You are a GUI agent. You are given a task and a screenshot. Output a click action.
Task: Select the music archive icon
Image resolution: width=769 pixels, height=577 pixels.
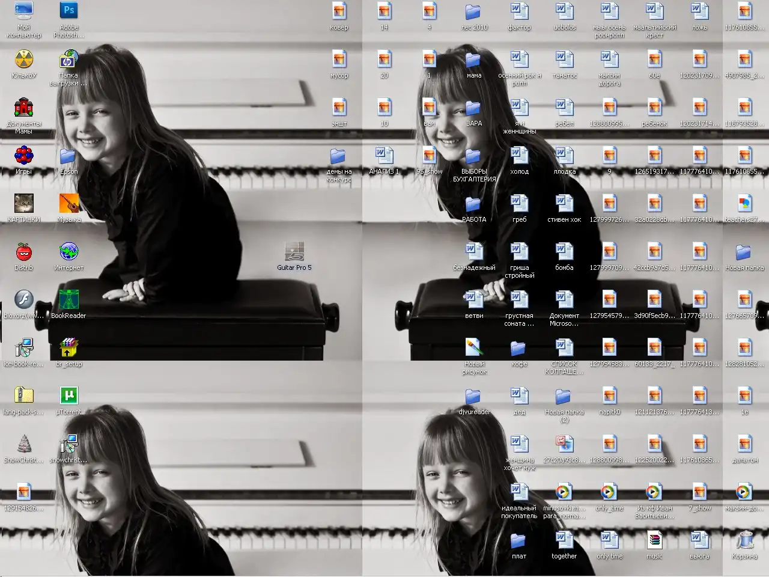point(655,540)
